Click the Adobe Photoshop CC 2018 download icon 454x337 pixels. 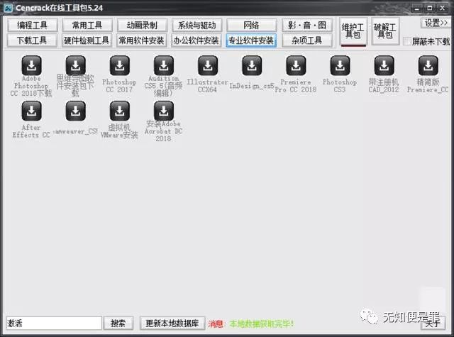(x=31, y=65)
